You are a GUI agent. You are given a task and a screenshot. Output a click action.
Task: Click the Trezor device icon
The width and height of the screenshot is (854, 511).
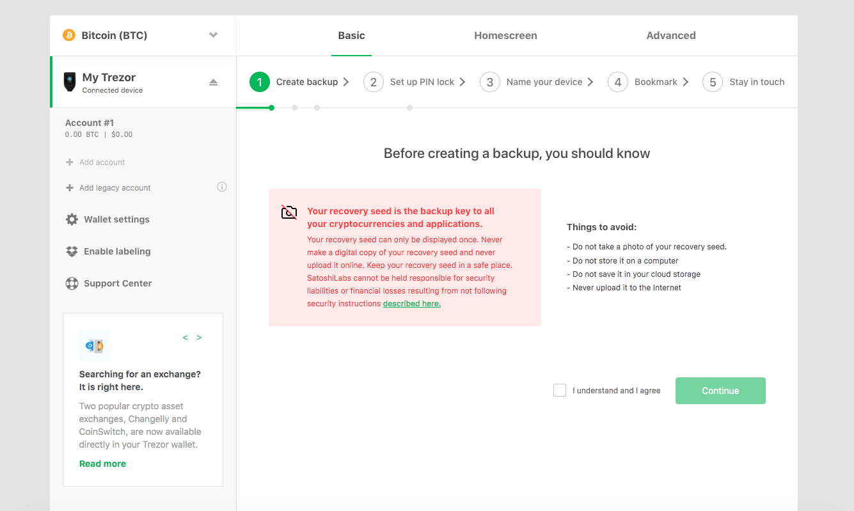click(70, 82)
